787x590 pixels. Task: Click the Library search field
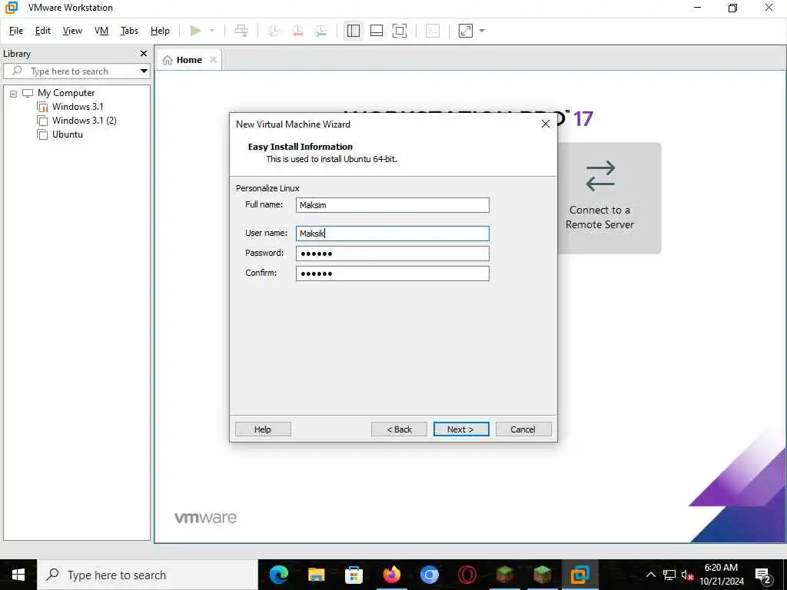(x=75, y=71)
